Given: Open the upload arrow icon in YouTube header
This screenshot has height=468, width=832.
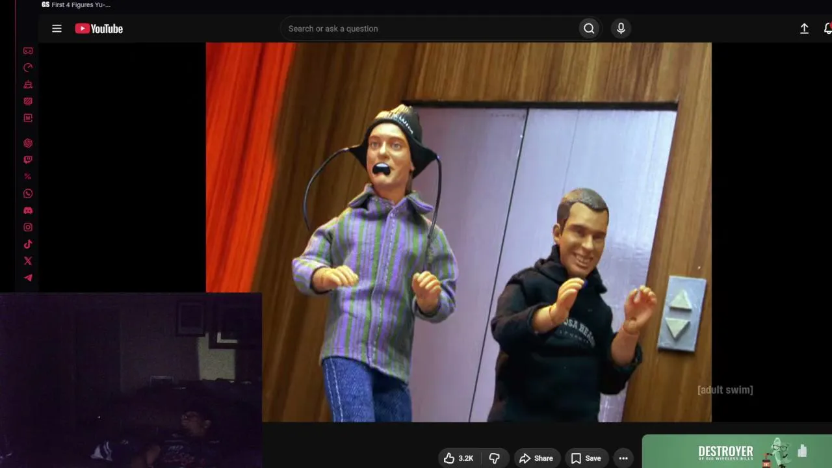Looking at the screenshot, I should [804, 29].
